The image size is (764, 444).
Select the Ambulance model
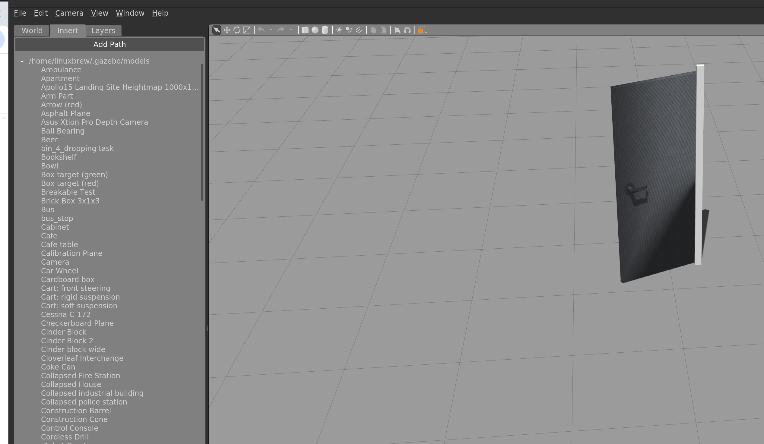[x=61, y=70]
